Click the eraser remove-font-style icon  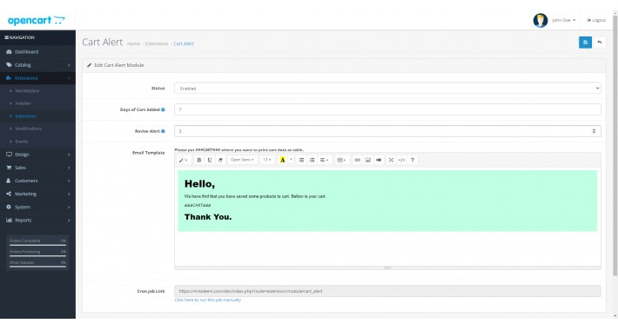[x=220, y=160]
